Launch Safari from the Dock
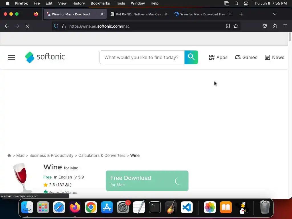Image resolution: width=292 pixels, height=219 pixels. tap(59, 207)
